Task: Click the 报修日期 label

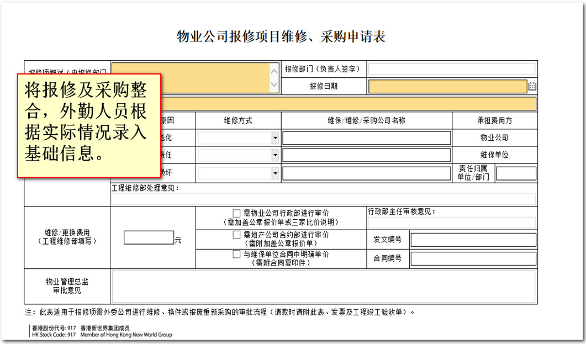Action: click(x=324, y=86)
